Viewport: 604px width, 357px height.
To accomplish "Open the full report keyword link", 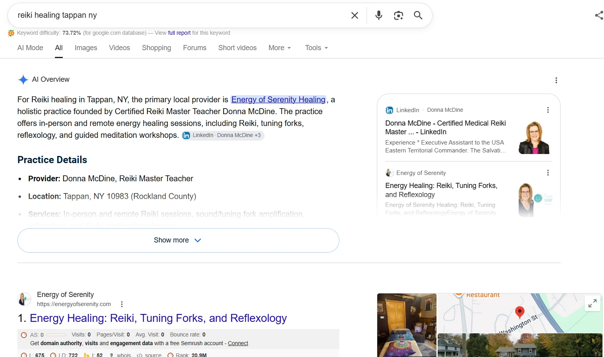I will click(x=179, y=33).
